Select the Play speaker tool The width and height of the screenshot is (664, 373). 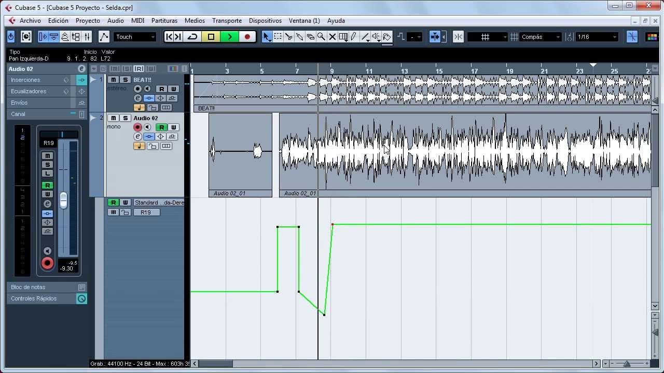click(x=376, y=37)
